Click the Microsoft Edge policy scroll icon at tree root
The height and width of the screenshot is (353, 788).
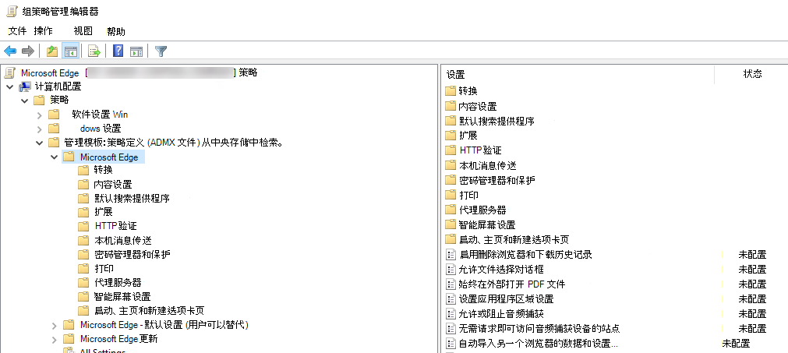[x=9, y=72]
